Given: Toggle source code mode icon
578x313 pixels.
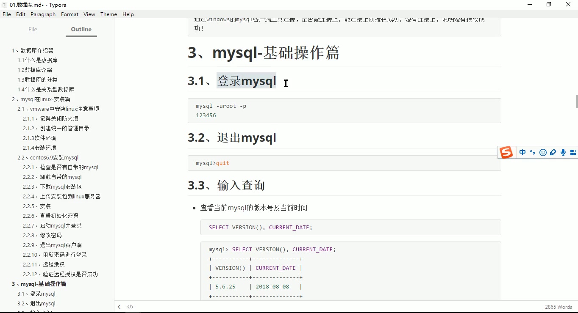Looking at the screenshot, I should (131, 307).
